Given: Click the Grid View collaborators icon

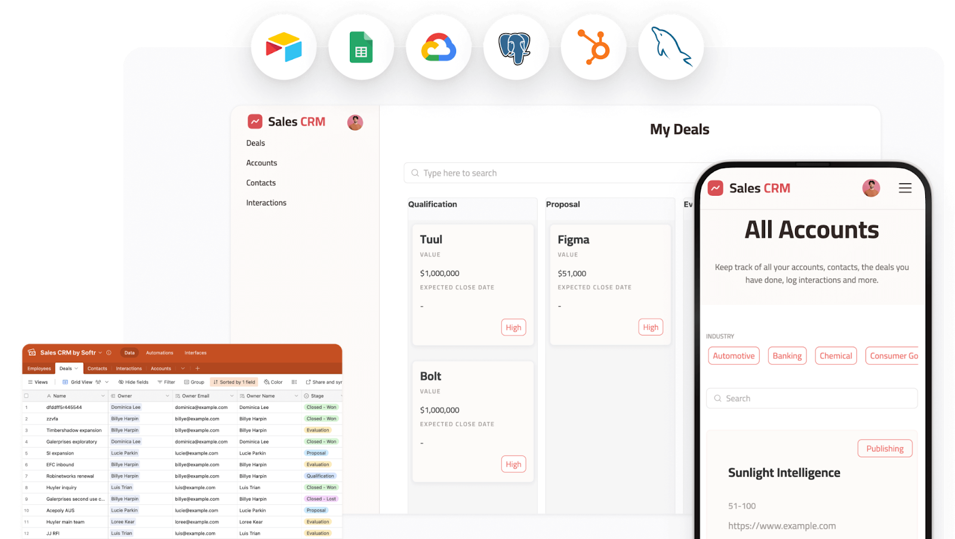Looking at the screenshot, I should [98, 382].
